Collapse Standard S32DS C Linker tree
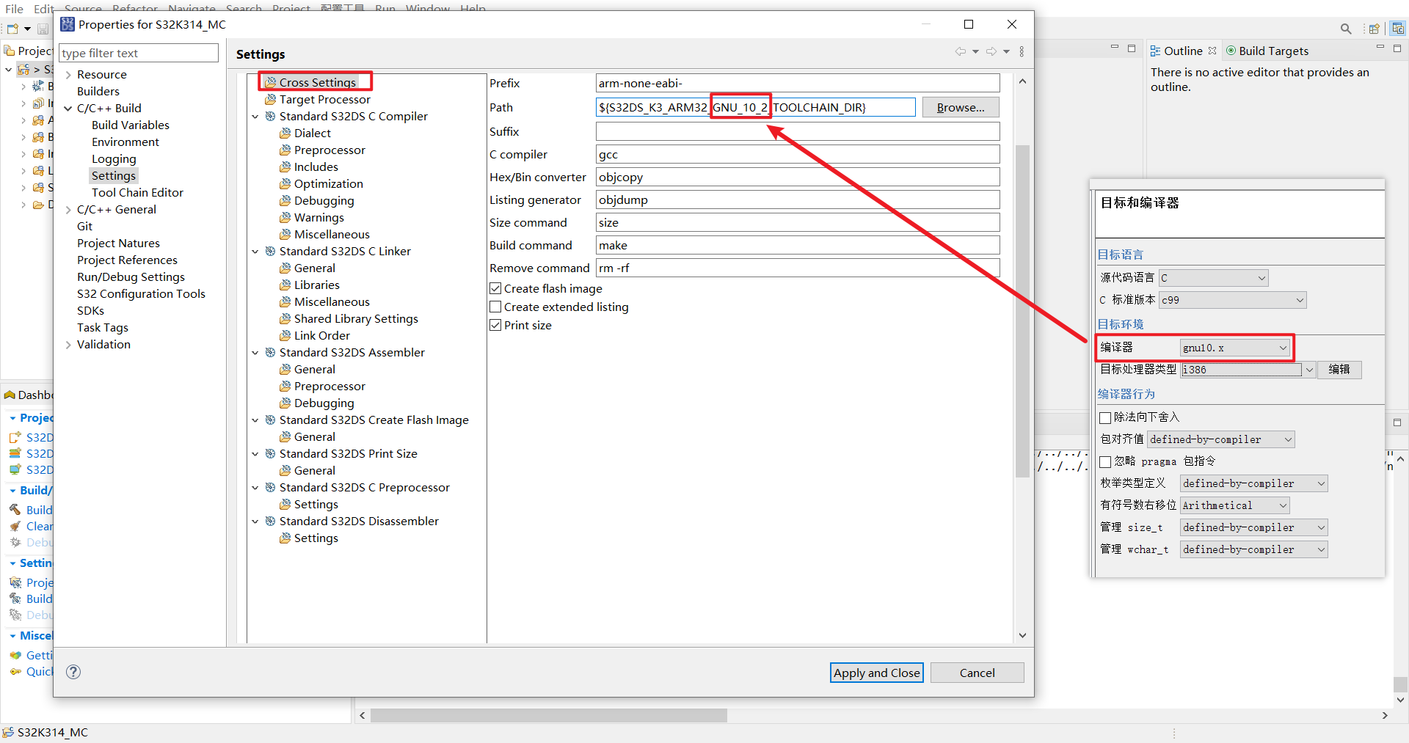 255,252
